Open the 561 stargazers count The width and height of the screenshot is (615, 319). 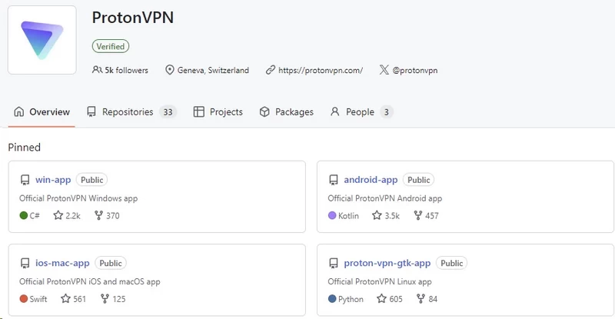tap(79, 299)
